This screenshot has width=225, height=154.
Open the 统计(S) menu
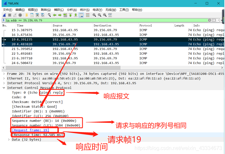click(x=85, y=10)
